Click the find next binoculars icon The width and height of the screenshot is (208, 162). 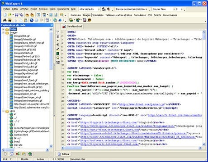10,20
